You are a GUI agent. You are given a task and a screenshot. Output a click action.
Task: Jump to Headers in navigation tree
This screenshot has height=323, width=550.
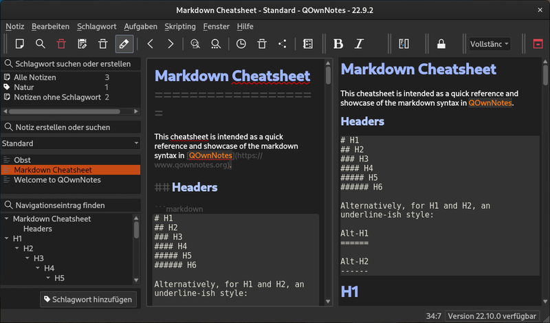tap(38, 229)
